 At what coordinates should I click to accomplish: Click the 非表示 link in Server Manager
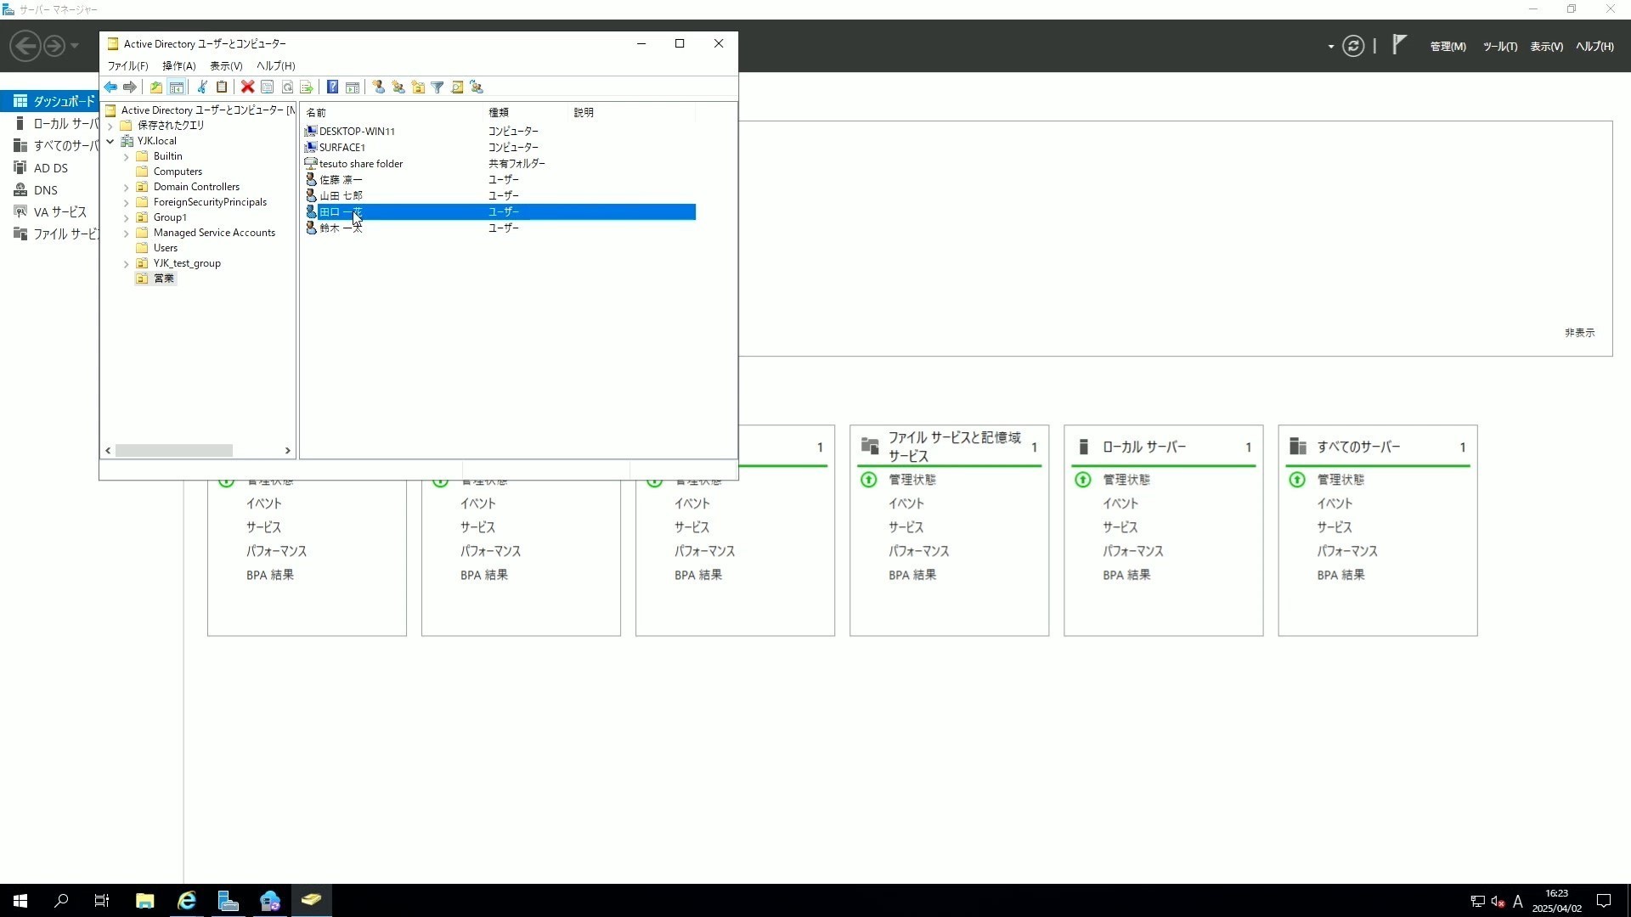pyautogui.click(x=1580, y=333)
